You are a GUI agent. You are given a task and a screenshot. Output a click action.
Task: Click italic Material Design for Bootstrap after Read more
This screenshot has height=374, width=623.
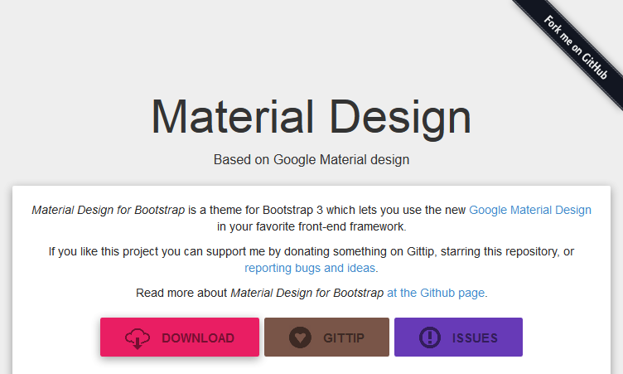307,293
